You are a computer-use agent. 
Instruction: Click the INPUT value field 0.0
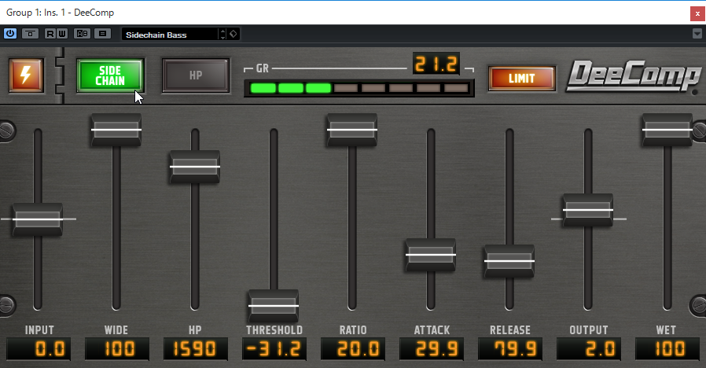(x=39, y=349)
